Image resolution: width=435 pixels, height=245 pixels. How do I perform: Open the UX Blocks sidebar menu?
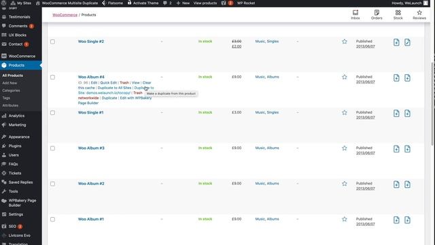pyautogui.click(x=17, y=35)
